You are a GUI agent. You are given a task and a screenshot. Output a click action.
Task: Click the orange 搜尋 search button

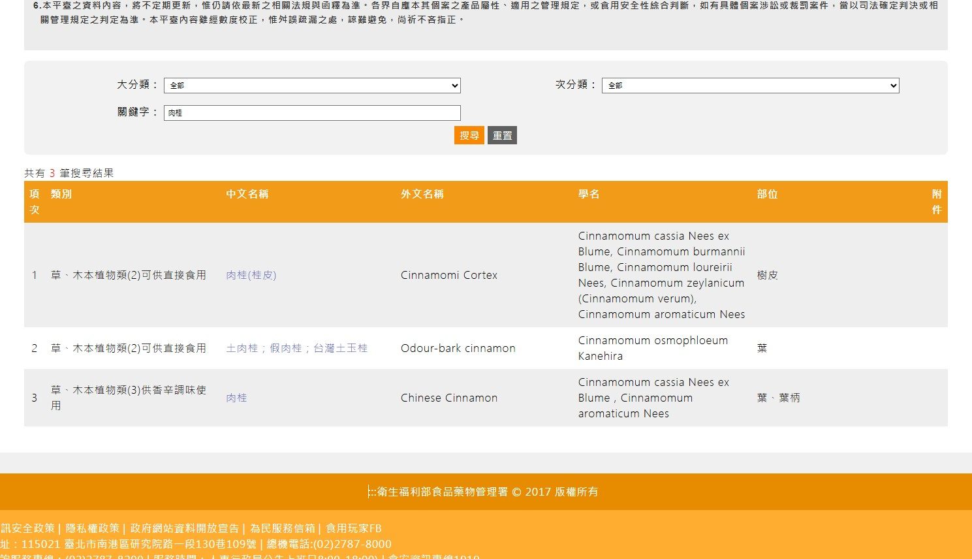(469, 135)
